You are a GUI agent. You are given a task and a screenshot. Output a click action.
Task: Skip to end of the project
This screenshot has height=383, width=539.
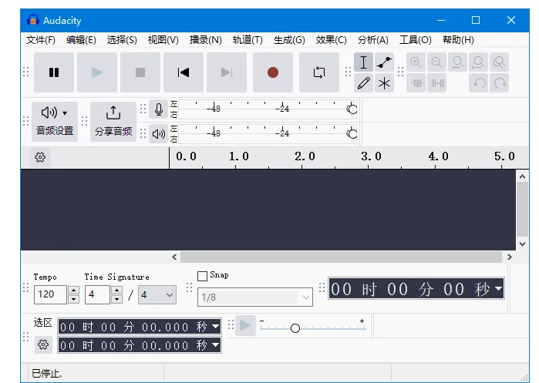coord(227,72)
